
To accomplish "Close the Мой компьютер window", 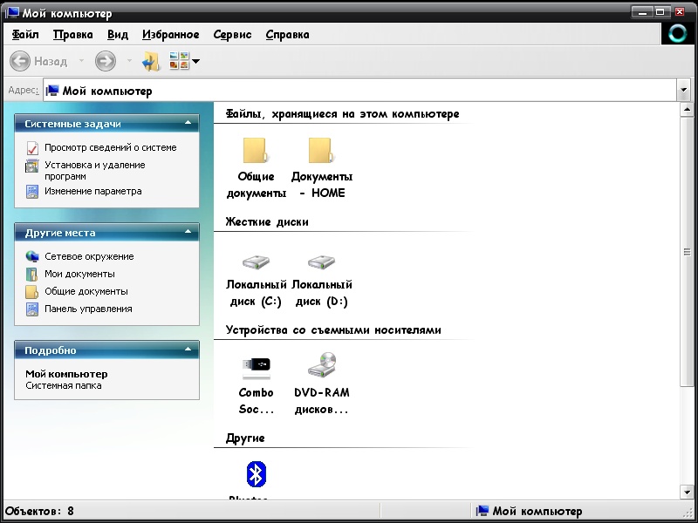I will [681, 11].
